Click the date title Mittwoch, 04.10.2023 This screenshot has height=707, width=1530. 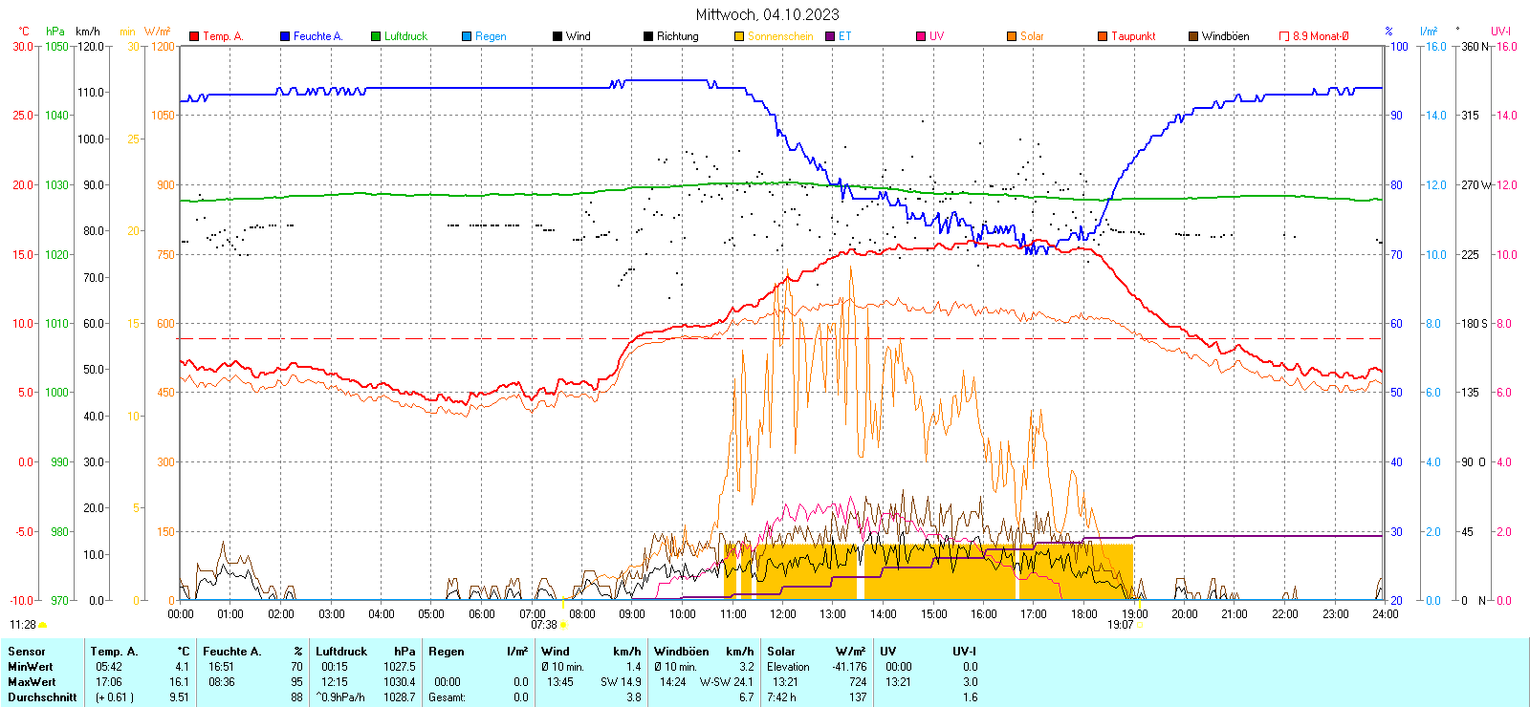tap(767, 14)
